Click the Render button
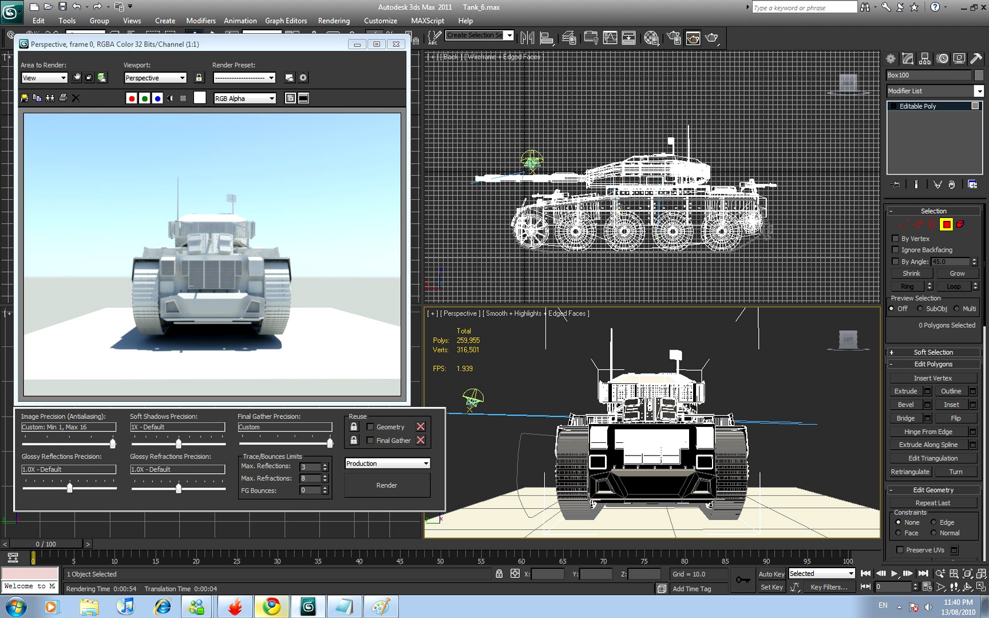Viewport: 989px width, 618px height. coord(387,485)
